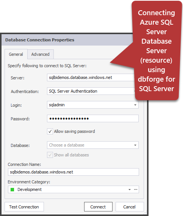Click the Environment Category label text
183x216 pixels.
(29, 182)
